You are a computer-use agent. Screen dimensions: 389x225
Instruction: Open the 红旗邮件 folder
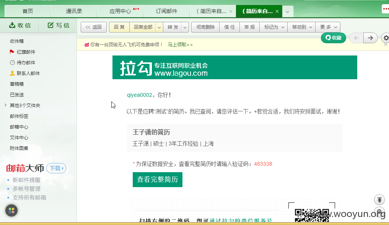(x=26, y=52)
